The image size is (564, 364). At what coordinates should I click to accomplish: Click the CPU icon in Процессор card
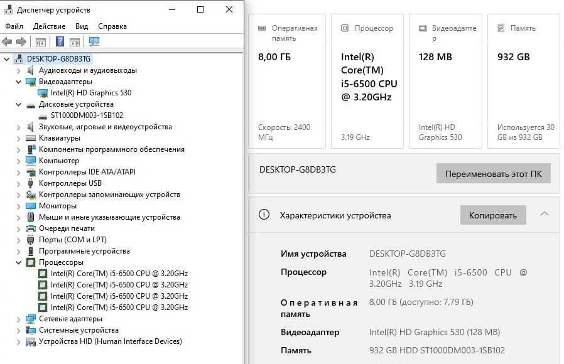point(345,28)
